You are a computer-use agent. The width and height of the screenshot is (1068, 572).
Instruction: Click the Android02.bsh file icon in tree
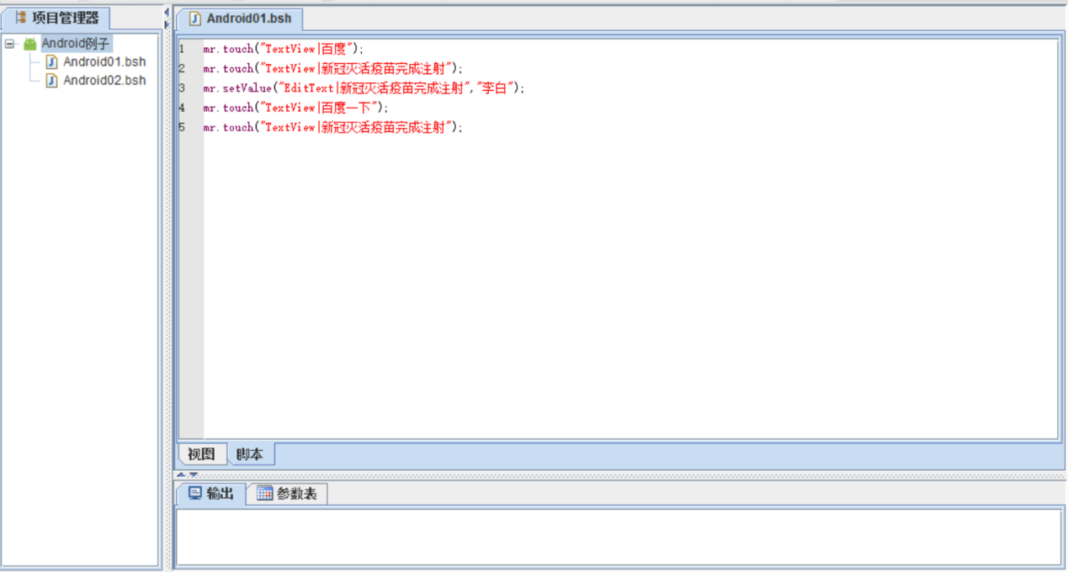point(51,80)
